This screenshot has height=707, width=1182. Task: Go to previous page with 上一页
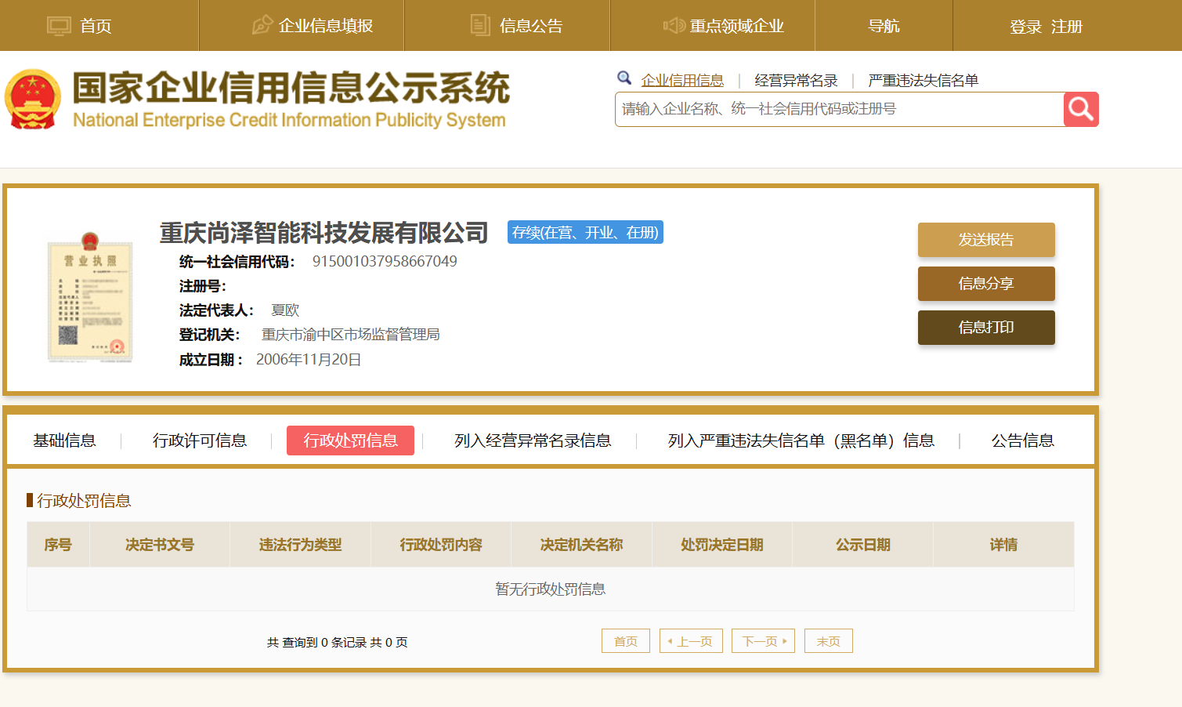691,641
